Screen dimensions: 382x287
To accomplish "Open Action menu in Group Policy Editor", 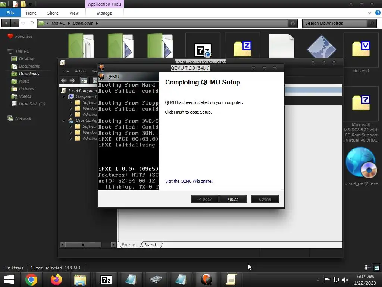I will [80, 71].
